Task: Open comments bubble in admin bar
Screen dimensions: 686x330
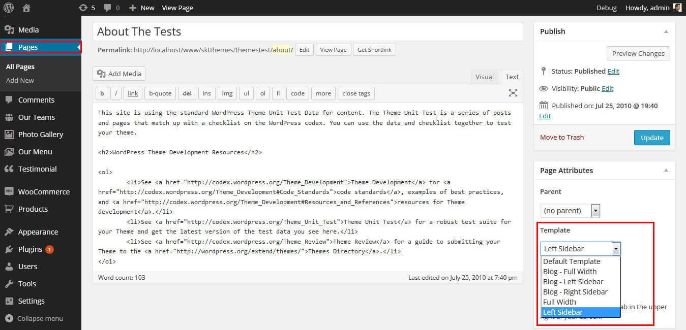Action: 112,8
